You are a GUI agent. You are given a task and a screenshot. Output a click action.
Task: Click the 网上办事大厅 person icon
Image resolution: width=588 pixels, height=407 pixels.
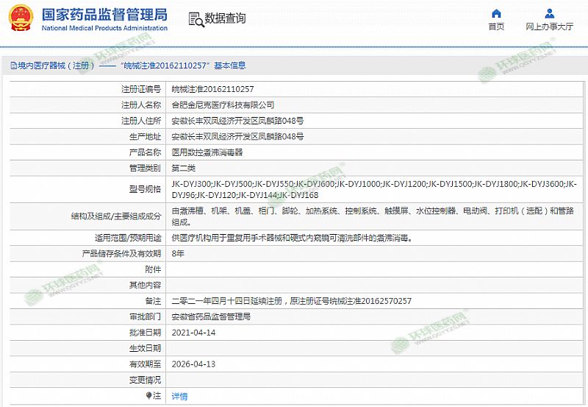click(549, 13)
